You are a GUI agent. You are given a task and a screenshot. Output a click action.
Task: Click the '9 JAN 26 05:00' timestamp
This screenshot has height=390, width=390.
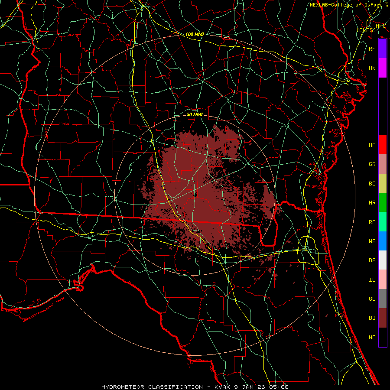pos(261,387)
